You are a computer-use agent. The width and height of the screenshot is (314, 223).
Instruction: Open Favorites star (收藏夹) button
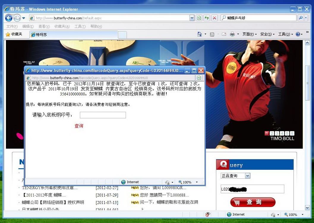(x=14, y=34)
